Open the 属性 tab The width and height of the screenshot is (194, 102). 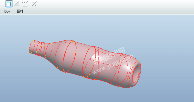click(x=20, y=12)
